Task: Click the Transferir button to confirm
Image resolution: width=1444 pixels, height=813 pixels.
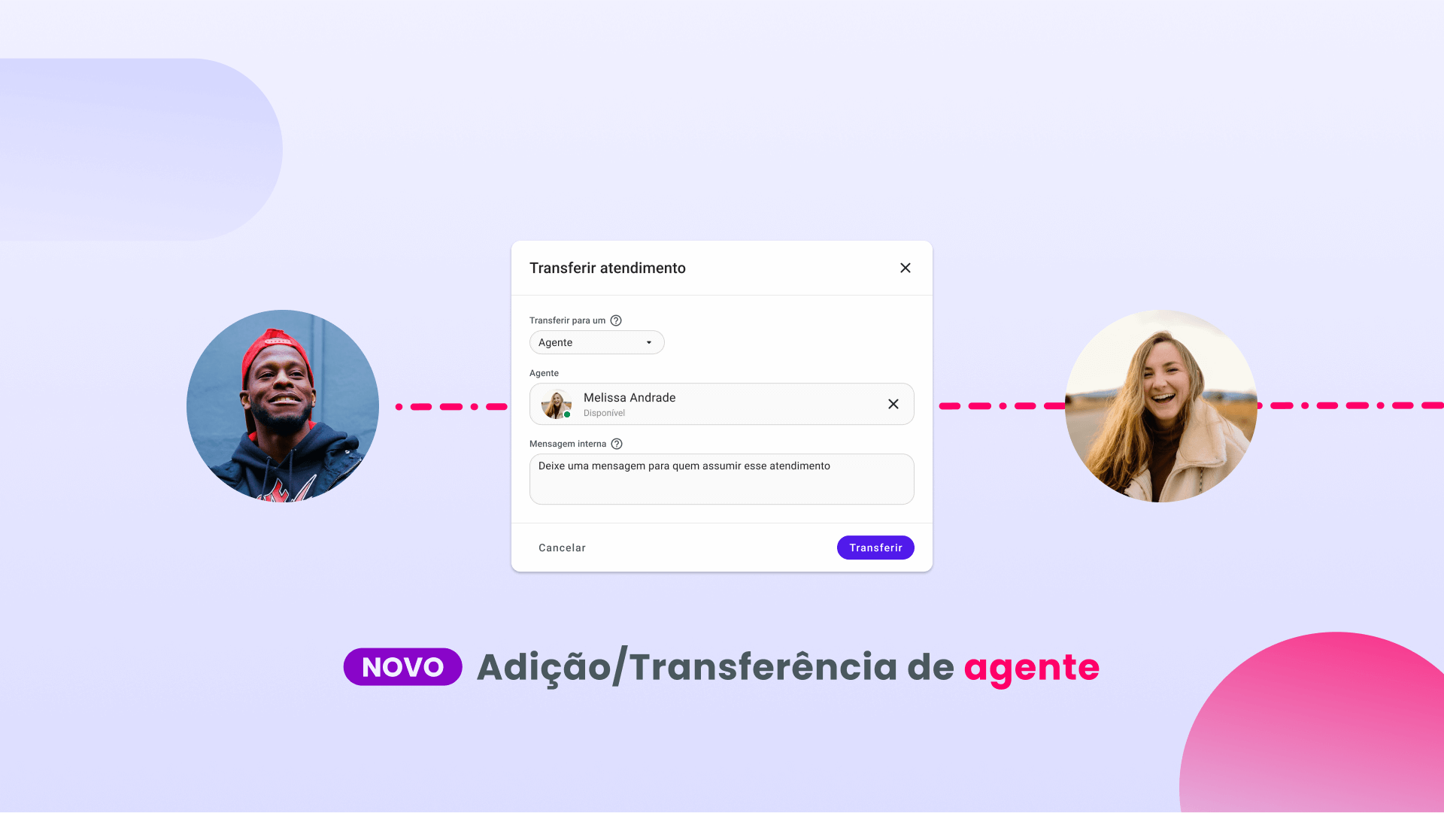Action: 875,548
